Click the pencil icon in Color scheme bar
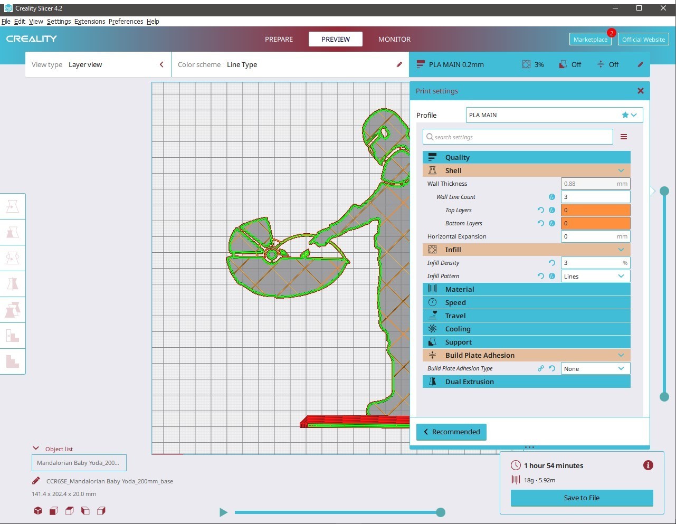 [x=399, y=64]
